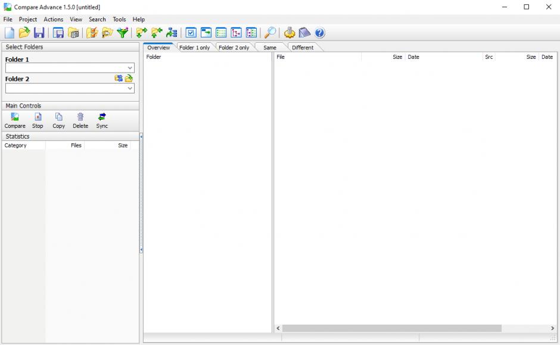
Task: Open the Tools menu
Action: click(x=119, y=19)
